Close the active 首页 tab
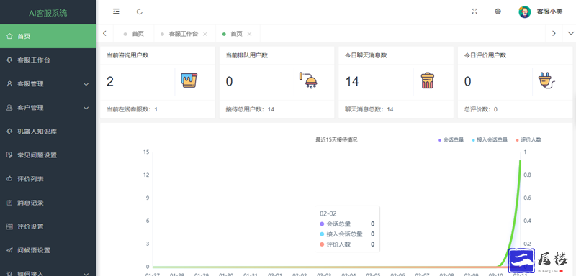 click(x=249, y=34)
